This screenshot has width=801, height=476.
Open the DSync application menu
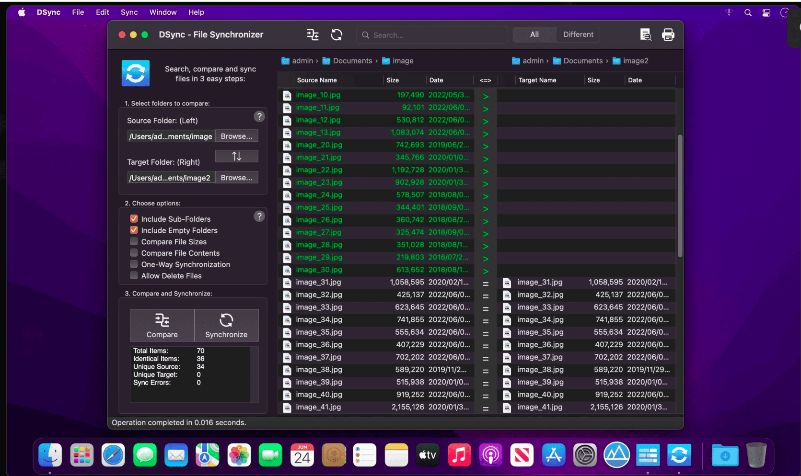click(48, 12)
